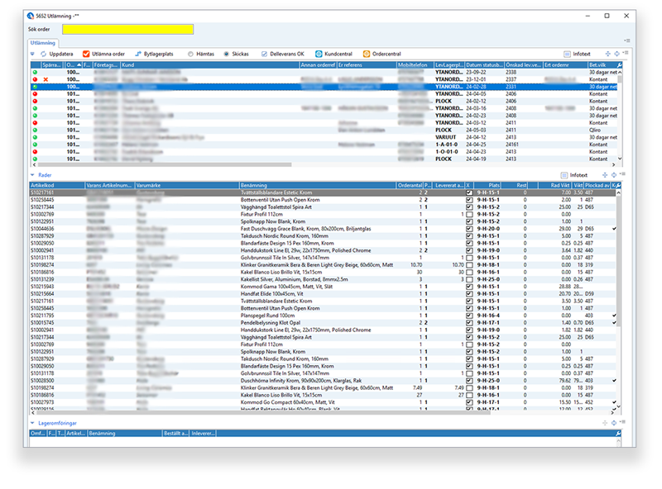662x489 pixels.
Task: Click the red status dot on the 24-04-05 order row
Action: click(35, 93)
